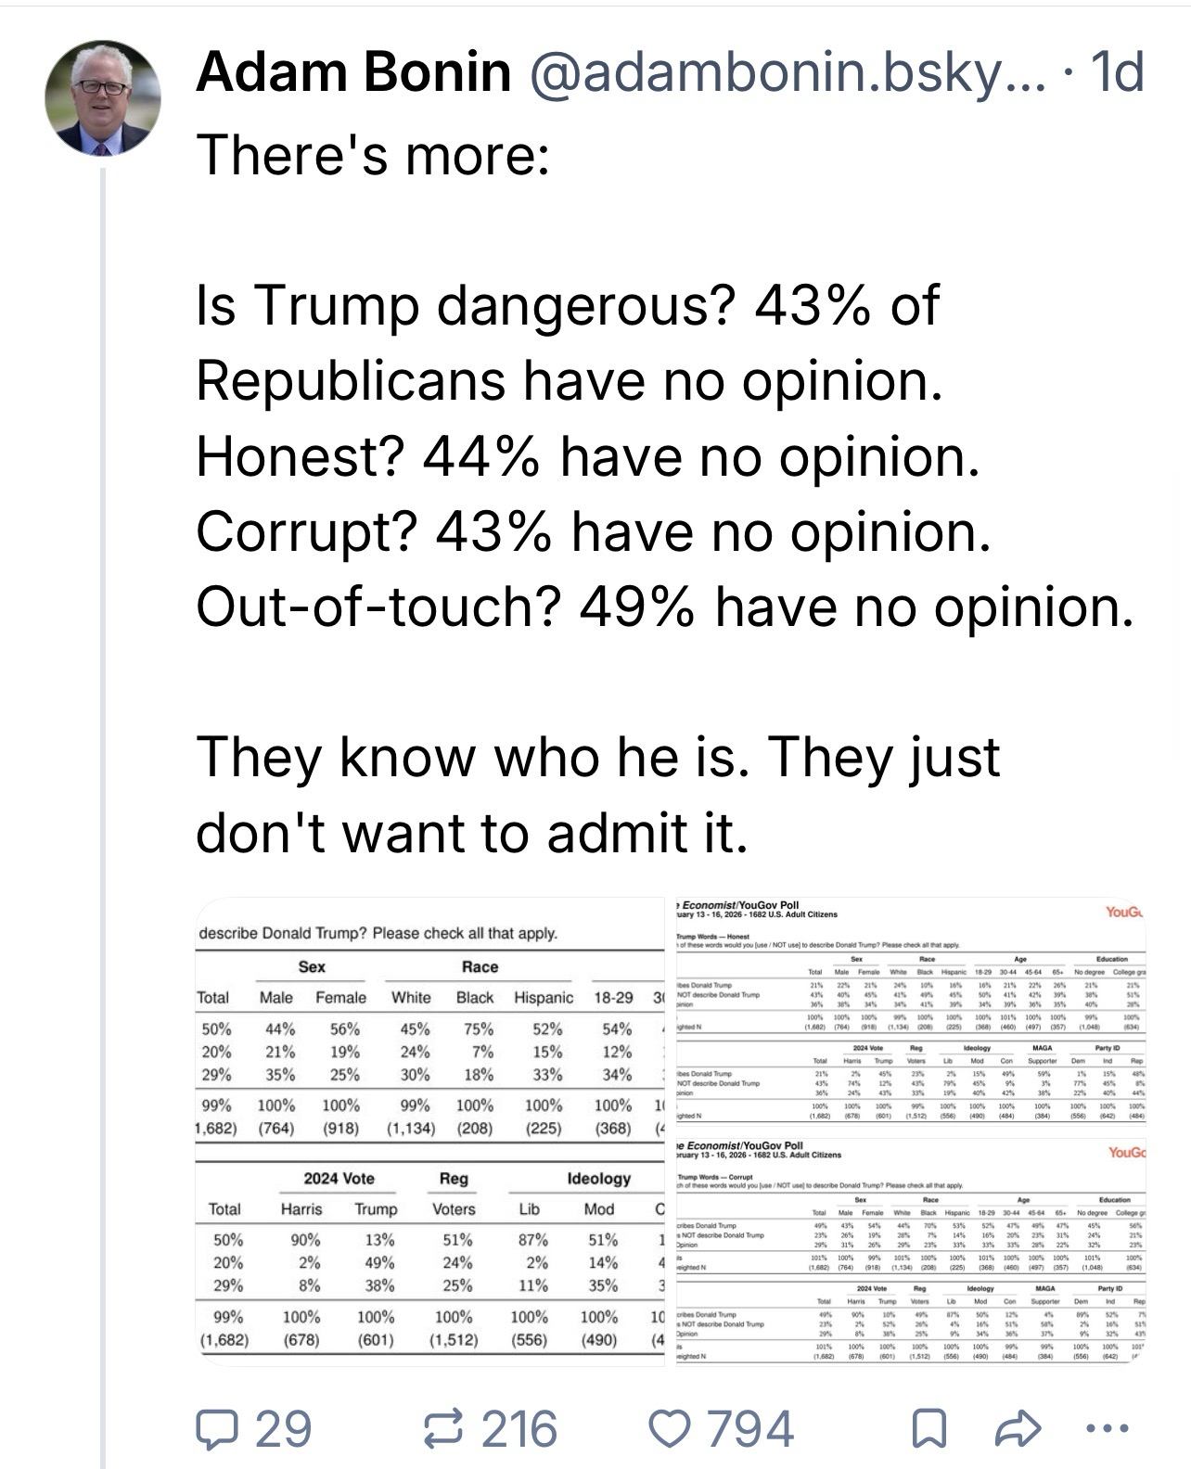
Task: Click the display name Adam Bonin
Action: tap(353, 72)
